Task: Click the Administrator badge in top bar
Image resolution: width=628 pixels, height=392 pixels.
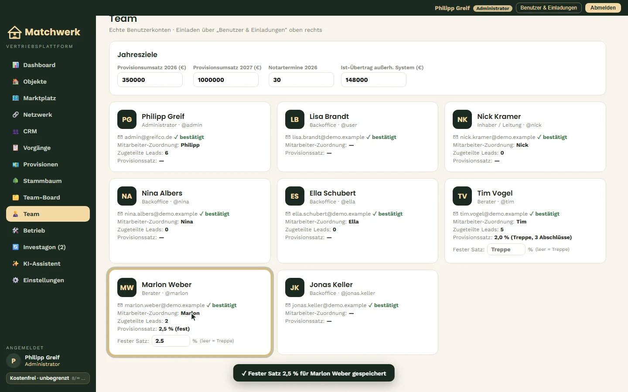Action: (x=493, y=8)
